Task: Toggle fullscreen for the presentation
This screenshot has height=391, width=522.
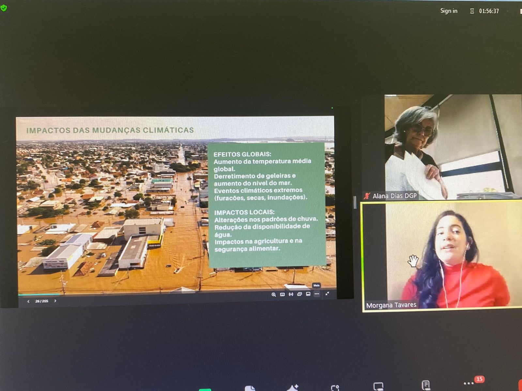Action: (327, 294)
